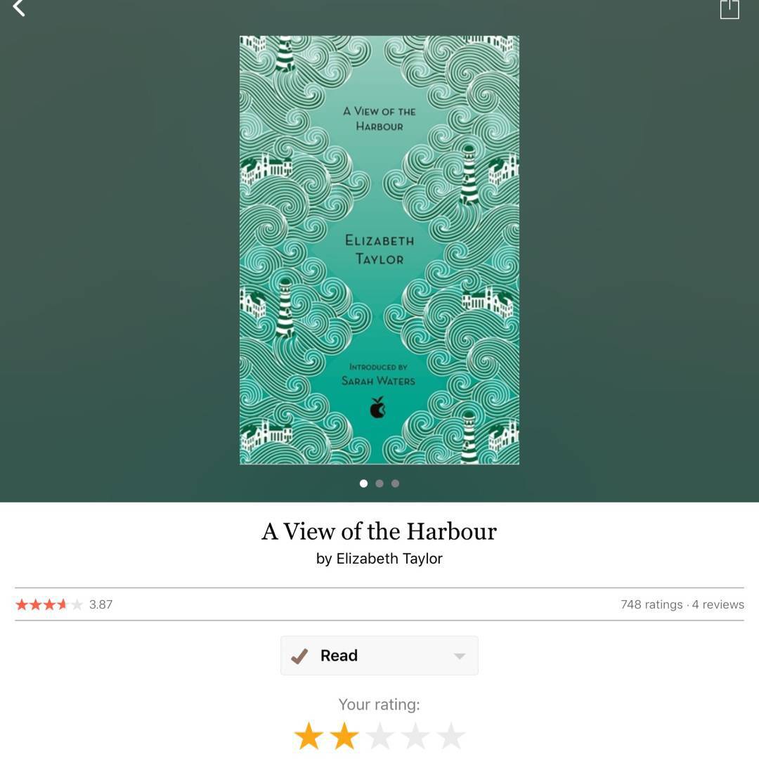The image size is (759, 759).
Task: Set your rating to five stars
Action: pos(451,736)
